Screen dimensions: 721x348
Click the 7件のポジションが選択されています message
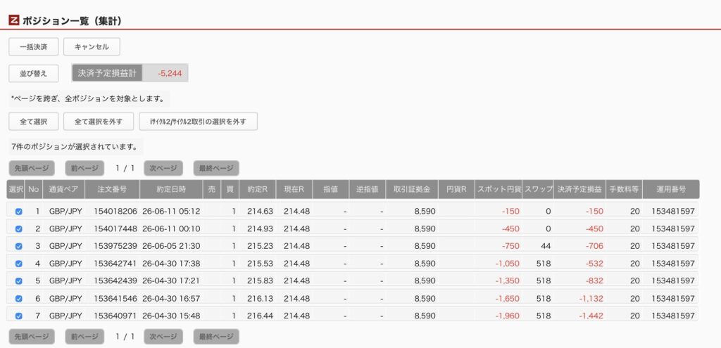75,148
